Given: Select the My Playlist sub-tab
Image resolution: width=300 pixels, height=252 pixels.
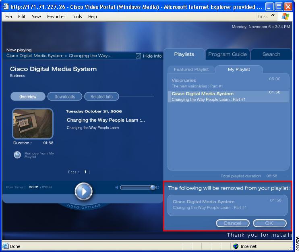Looking at the screenshot, I should coord(239,69).
